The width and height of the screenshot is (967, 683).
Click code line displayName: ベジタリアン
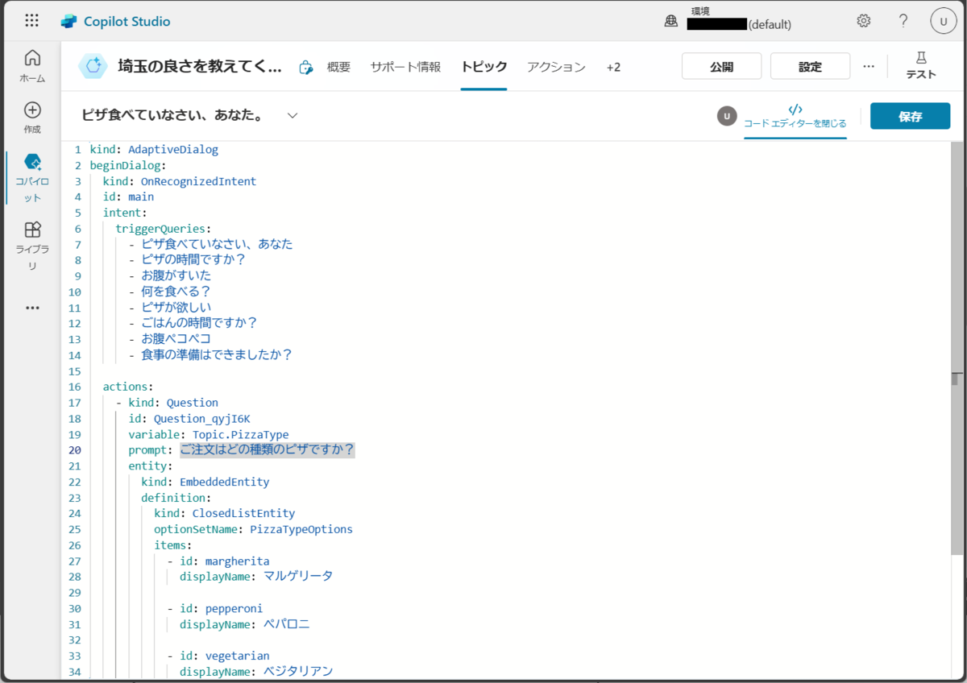256,671
